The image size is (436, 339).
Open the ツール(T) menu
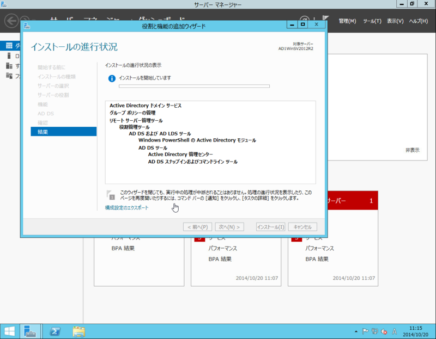click(372, 21)
